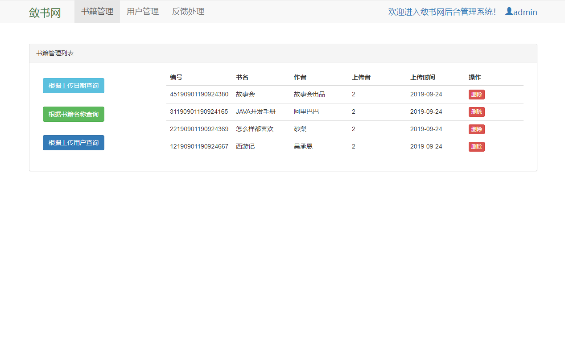This screenshot has width=565, height=355.
Task: Open the 用户管理 section
Action: pyautogui.click(x=142, y=12)
